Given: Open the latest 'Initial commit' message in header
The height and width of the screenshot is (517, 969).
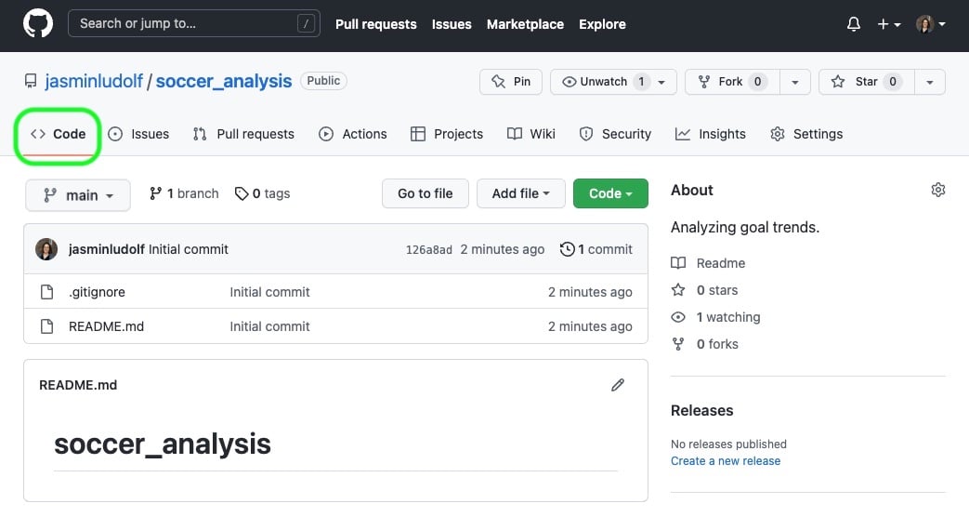Looking at the screenshot, I should pos(188,249).
